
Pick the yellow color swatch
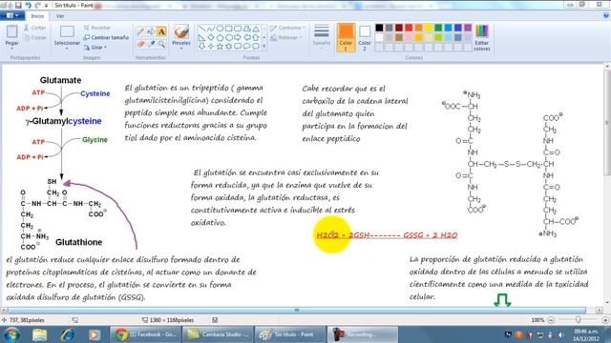429,28
